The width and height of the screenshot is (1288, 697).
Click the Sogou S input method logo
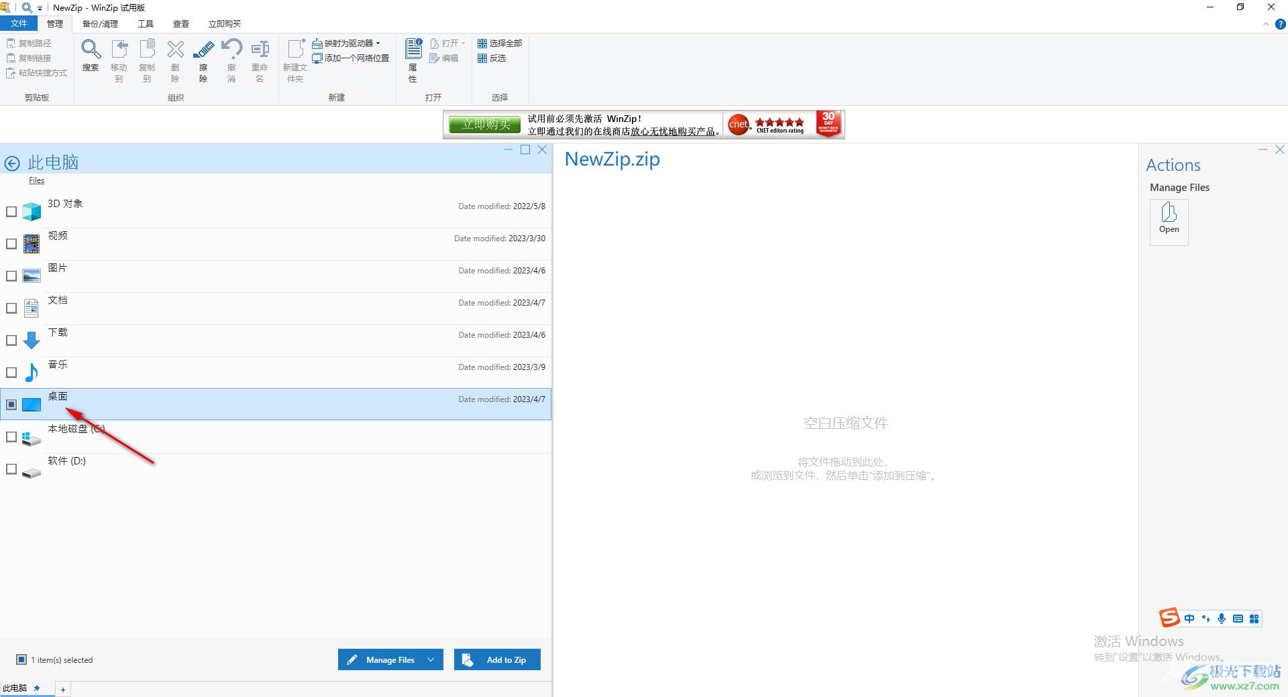pos(1169,617)
